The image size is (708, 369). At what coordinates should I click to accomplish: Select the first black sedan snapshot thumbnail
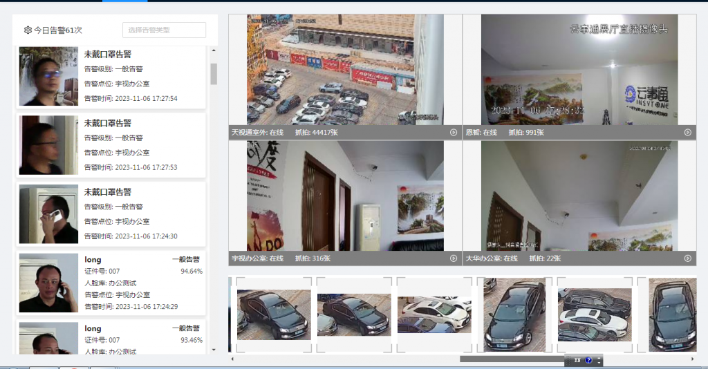point(274,314)
